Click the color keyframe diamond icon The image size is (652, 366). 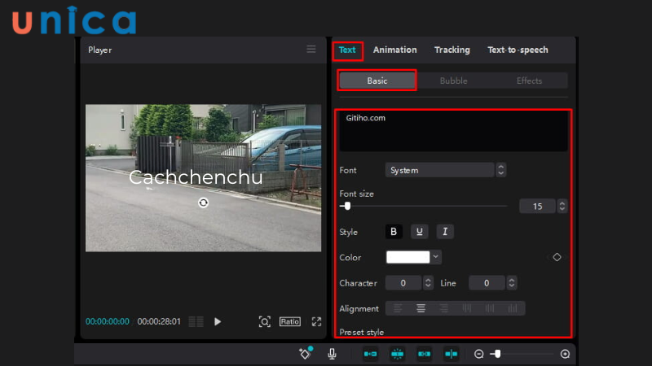click(557, 257)
